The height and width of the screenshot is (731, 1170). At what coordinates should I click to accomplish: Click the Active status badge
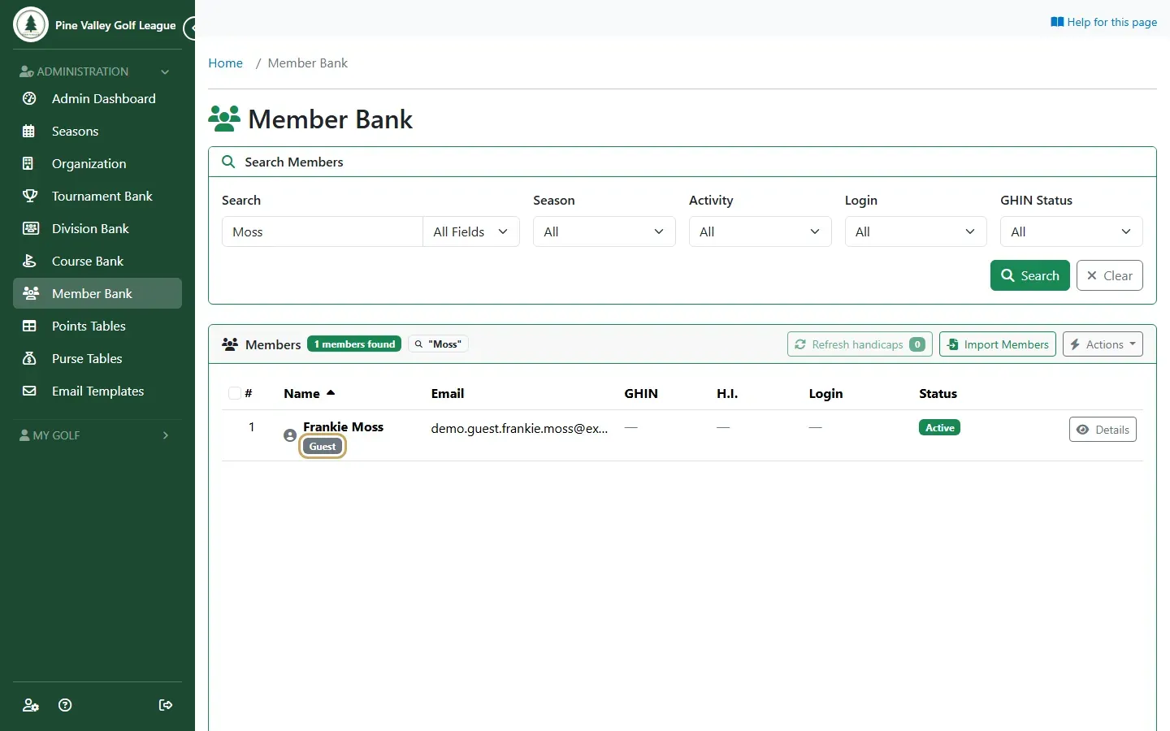pyautogui.click(x=939, y=427)
